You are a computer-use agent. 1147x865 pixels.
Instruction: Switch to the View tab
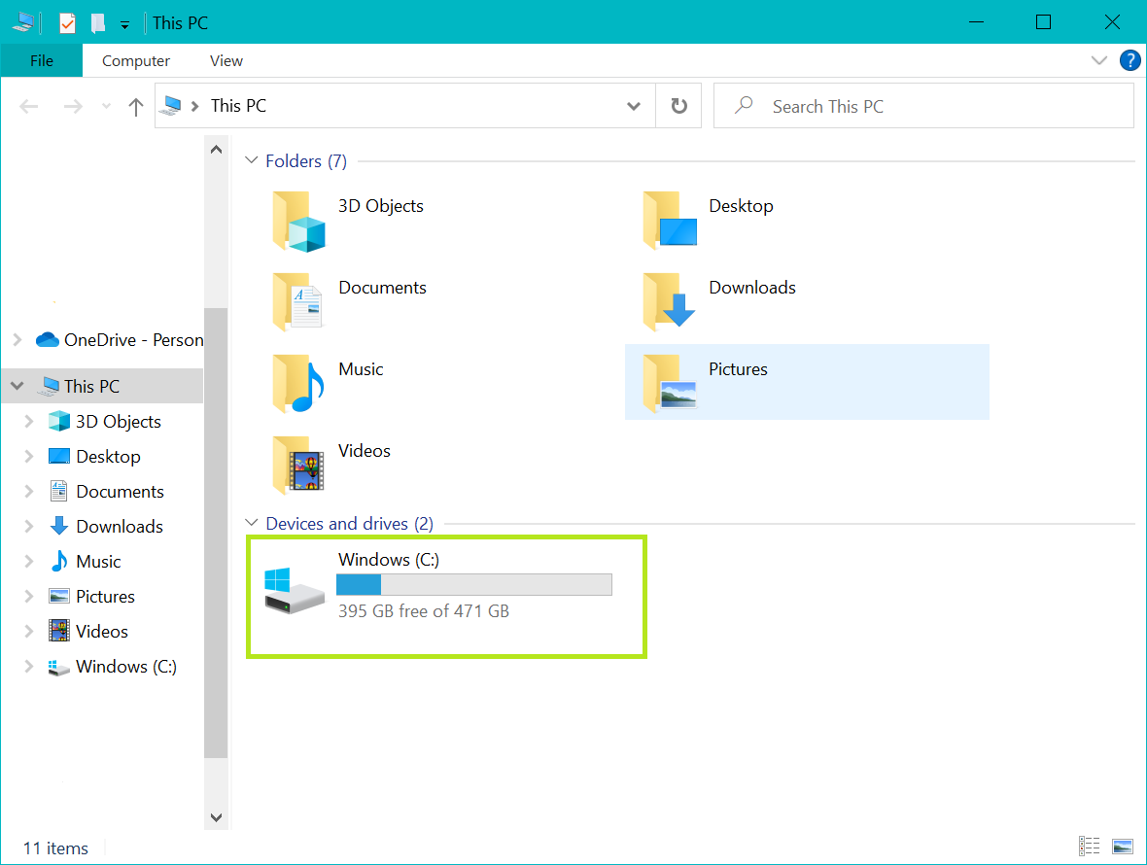(226, 60)
